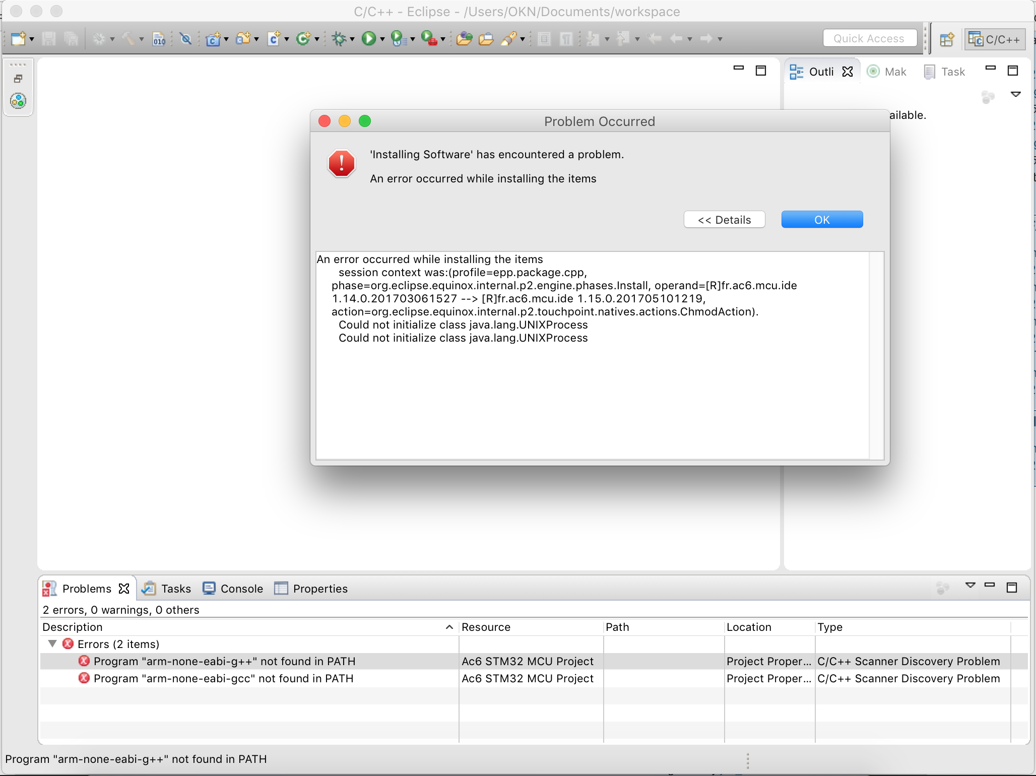Hide error details with Details button

724,220
